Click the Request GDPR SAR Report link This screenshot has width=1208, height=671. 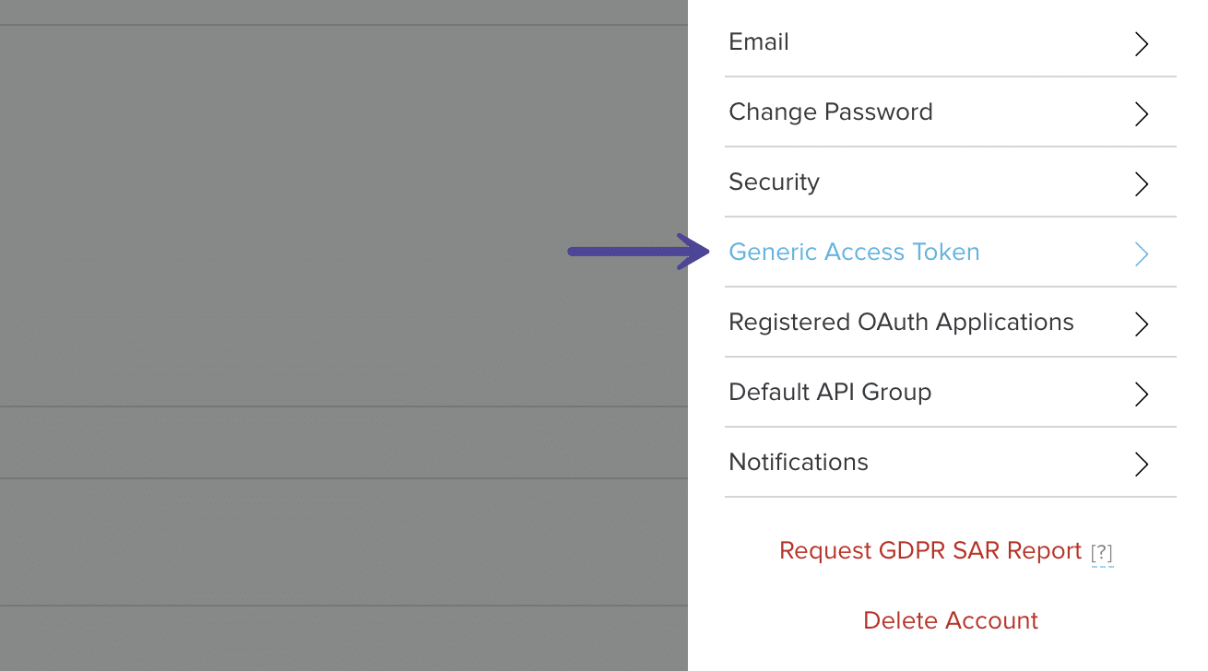click(930, 550)
